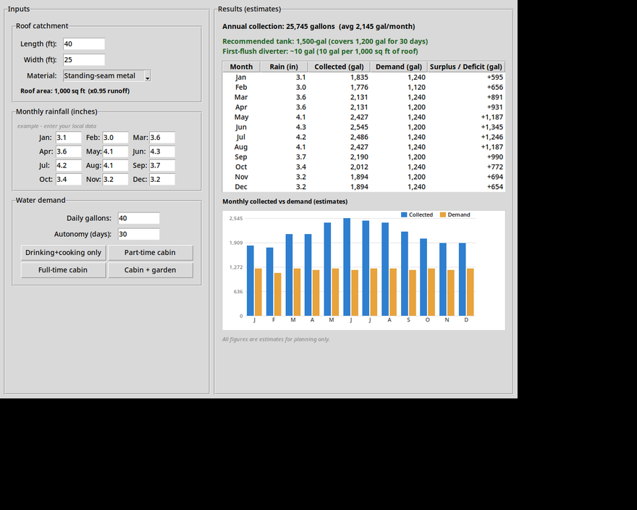Select the Sep rainfall input
Viewport: 637px width, 510px height.
coord(162,165)
